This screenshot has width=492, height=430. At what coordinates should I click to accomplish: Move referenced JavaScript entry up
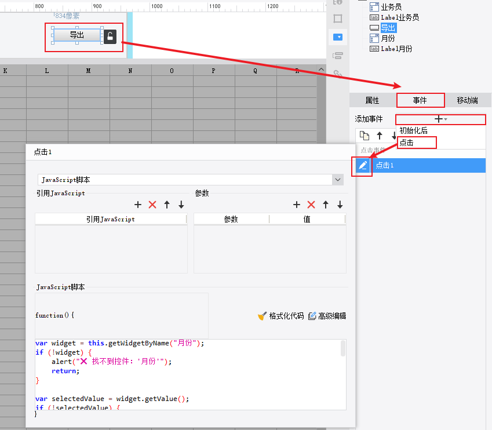point(167,205)
